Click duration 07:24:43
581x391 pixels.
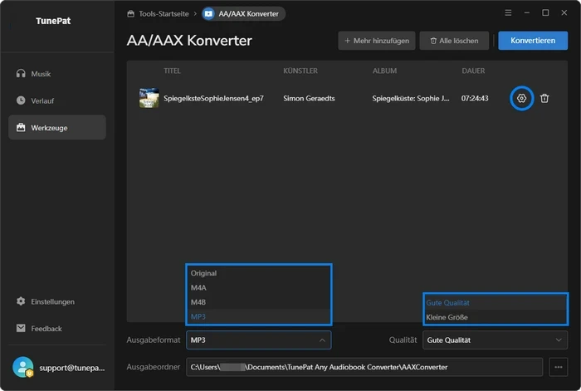tap(475, 98)
